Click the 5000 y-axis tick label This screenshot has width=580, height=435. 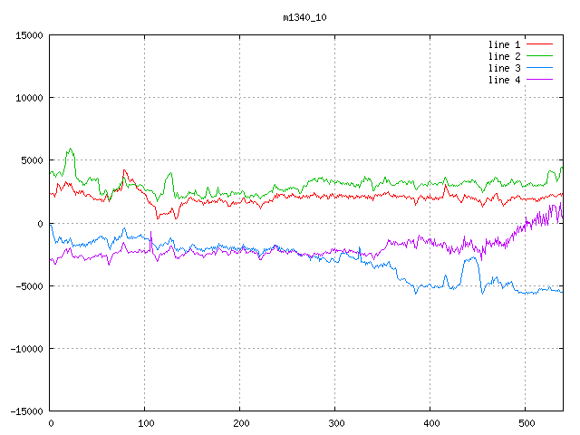(31, 160)
